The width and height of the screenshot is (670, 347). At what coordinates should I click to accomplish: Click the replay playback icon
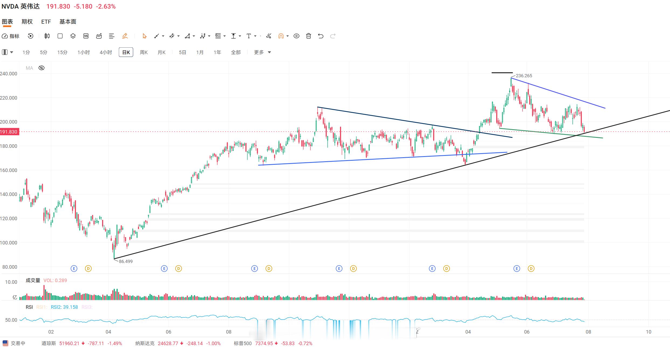click(x=30, y=36)
